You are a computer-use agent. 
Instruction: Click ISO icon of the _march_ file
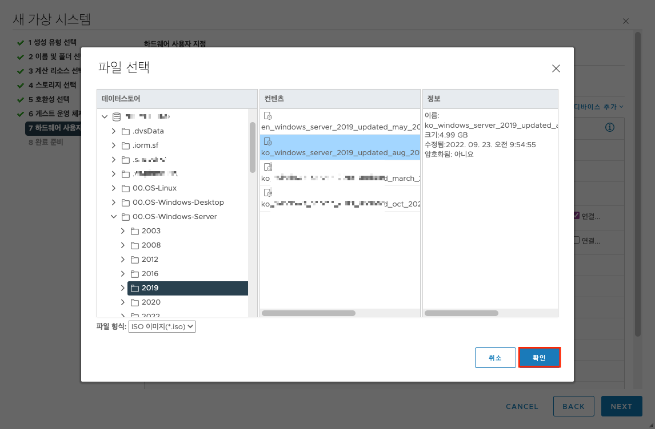pyautogui.click(x=268, y=167)
